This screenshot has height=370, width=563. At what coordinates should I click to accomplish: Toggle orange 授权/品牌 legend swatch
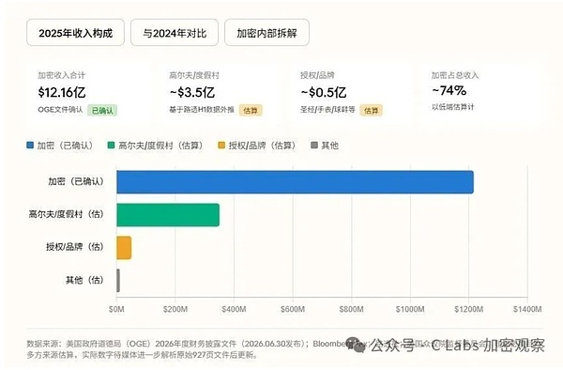click(221, 146)
